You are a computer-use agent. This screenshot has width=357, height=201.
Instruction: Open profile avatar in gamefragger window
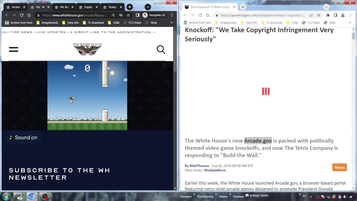pos(343,15)
